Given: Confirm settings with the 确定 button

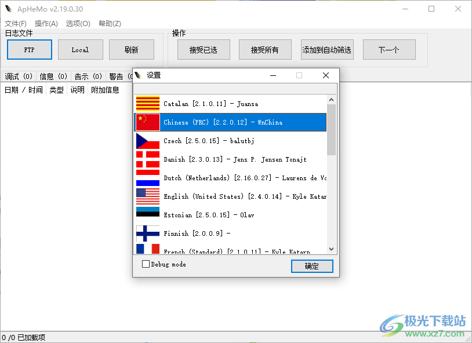Looking at the screenshot, I should [x=312, y=266].
